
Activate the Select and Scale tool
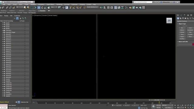(x=45, y=8)
